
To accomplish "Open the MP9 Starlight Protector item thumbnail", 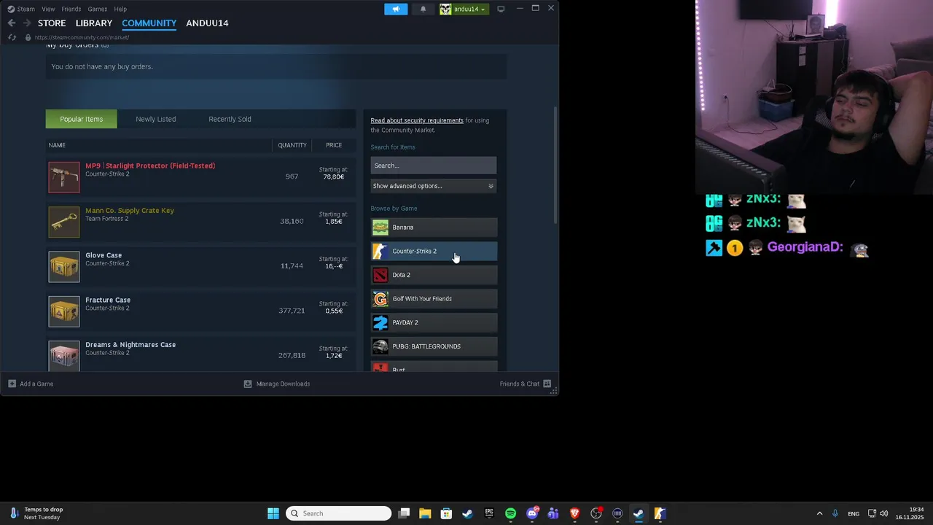I will click(64, 177).
